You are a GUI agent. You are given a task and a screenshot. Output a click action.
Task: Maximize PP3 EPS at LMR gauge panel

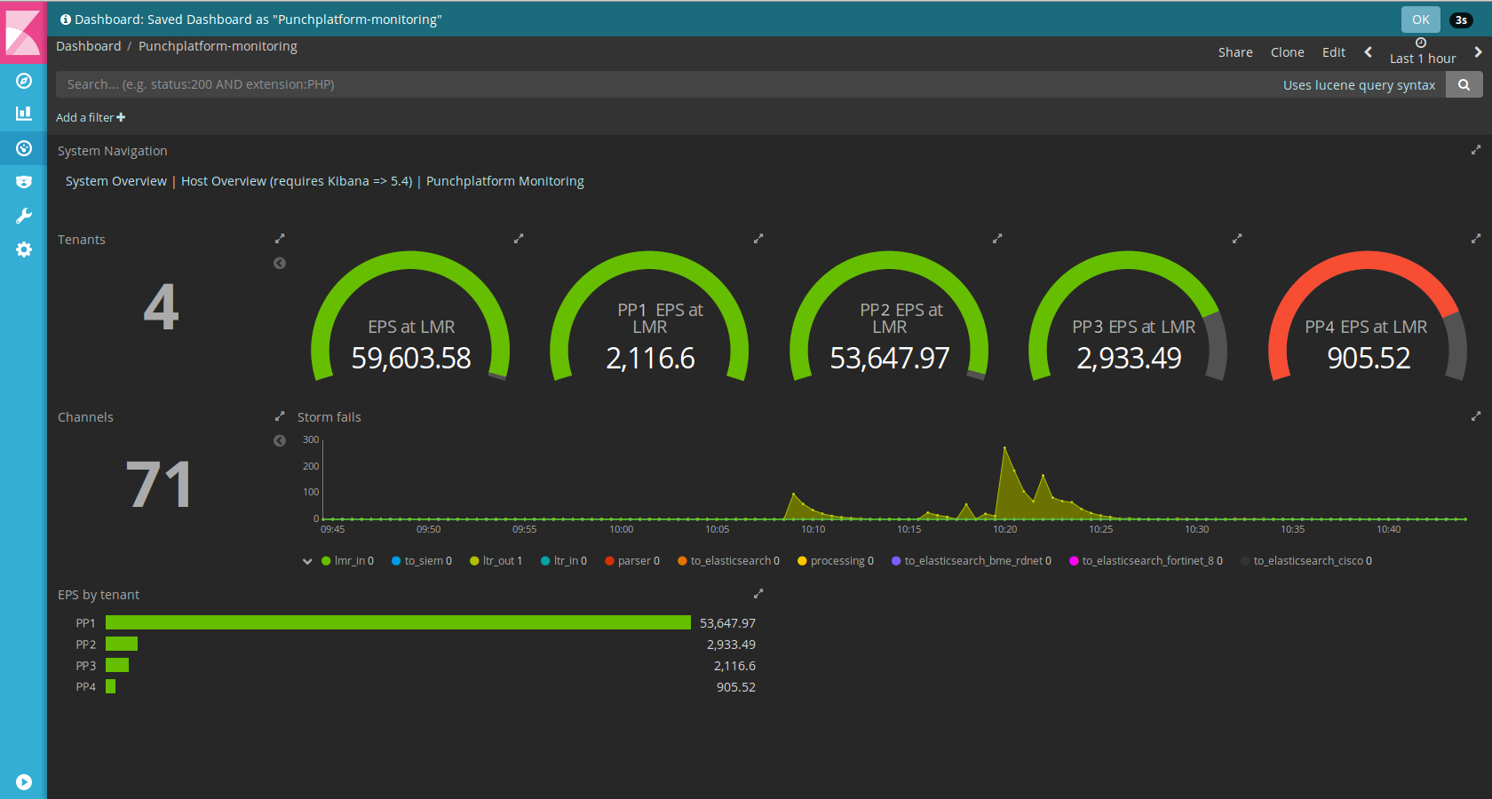[x=1237, y=239]
